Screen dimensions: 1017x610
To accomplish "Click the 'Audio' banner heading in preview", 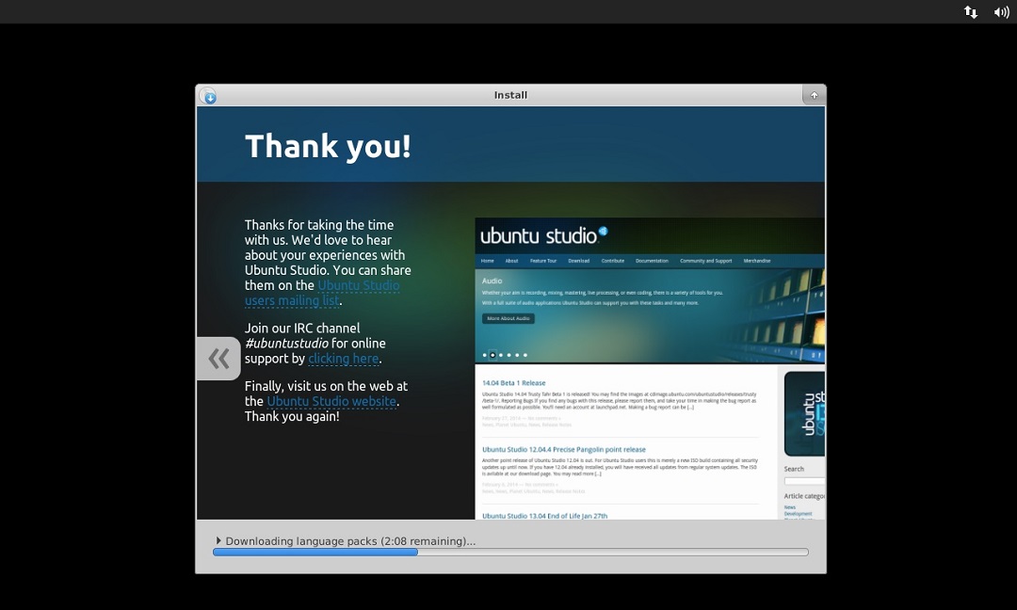I will (x=492, y=281).
